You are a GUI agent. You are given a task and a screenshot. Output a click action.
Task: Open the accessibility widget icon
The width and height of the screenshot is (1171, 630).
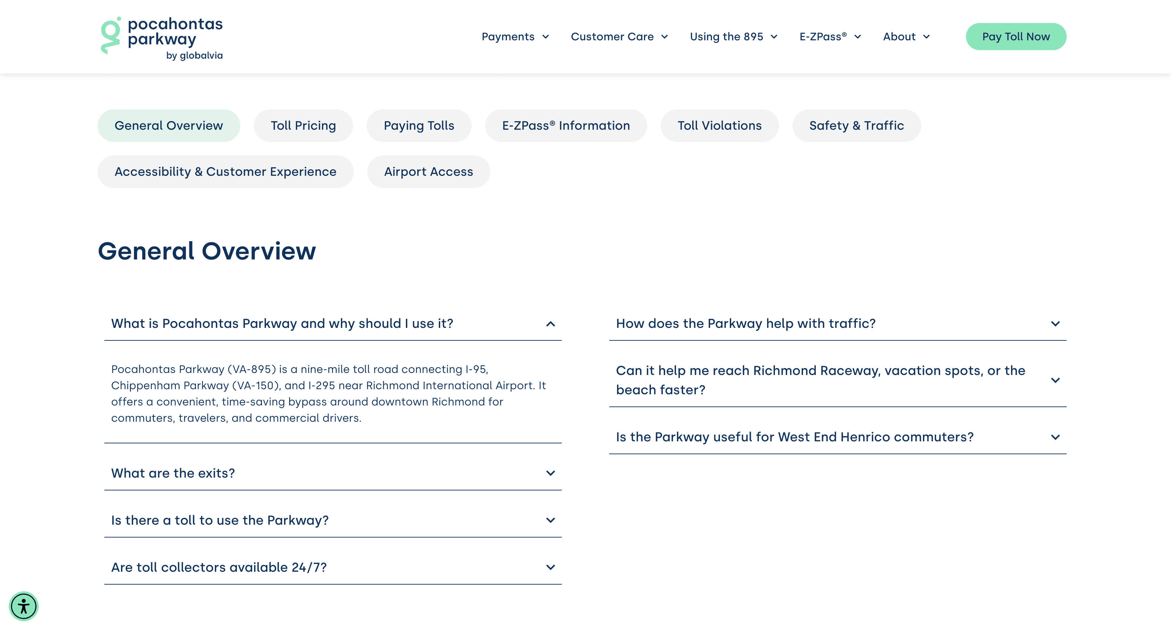click(x=24, y=606)
